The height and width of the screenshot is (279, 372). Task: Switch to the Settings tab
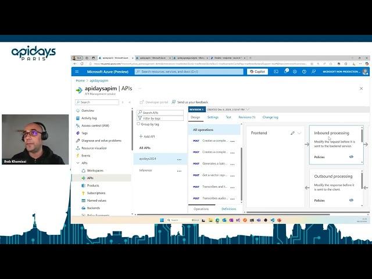click(213, 117)
